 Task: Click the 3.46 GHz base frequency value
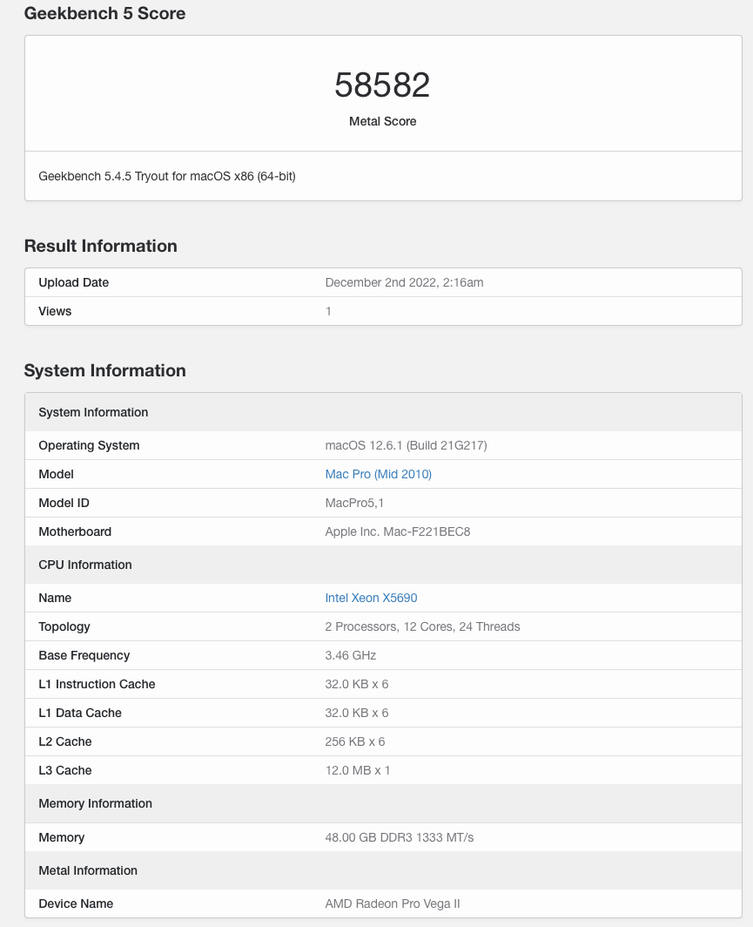point(350,655)
